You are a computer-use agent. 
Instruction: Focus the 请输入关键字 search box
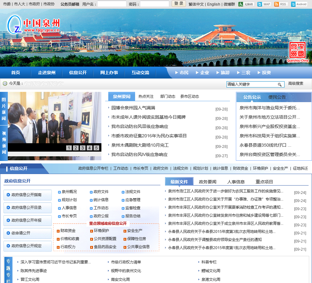[252, 84]
